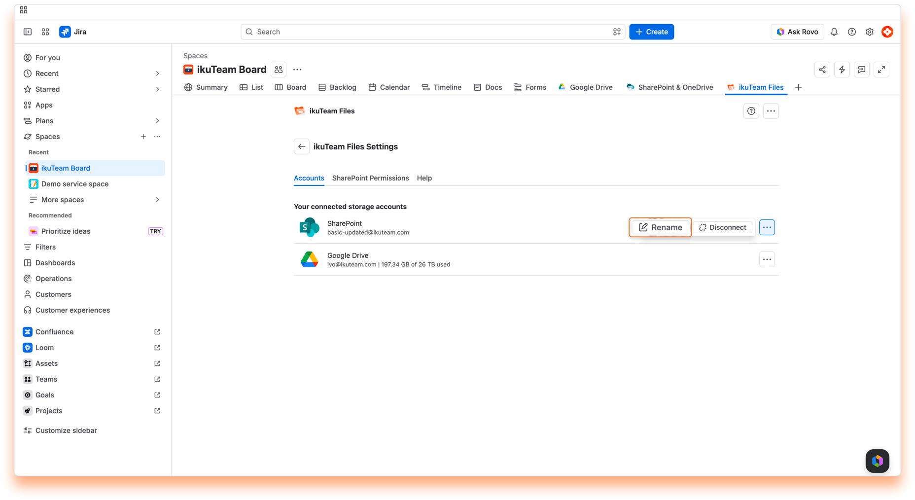Open Ask Rovo
This screenshot has height=500, width=915.
[x=797, y=32]
